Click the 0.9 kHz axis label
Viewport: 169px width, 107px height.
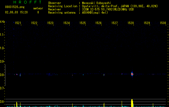tap(2, 62)
